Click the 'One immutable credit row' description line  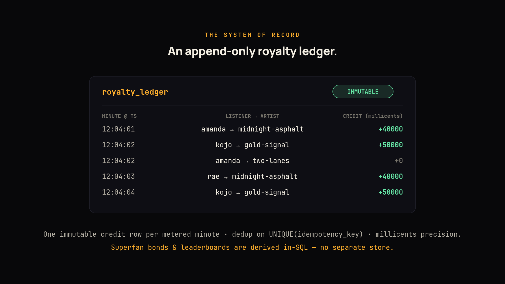pyautogui.click(x=252, y=234)
